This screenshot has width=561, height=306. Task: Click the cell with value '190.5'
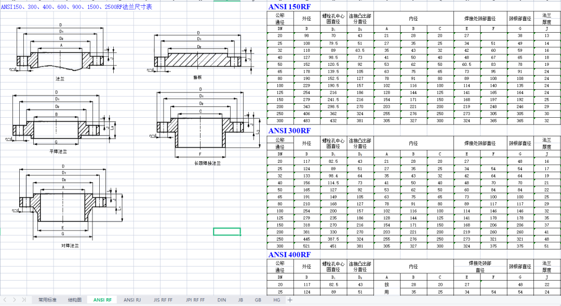[x=333, y=86]
